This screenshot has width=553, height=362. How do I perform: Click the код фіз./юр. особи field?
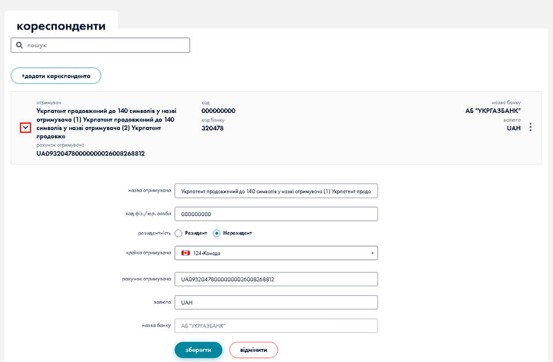coord(276,214)
